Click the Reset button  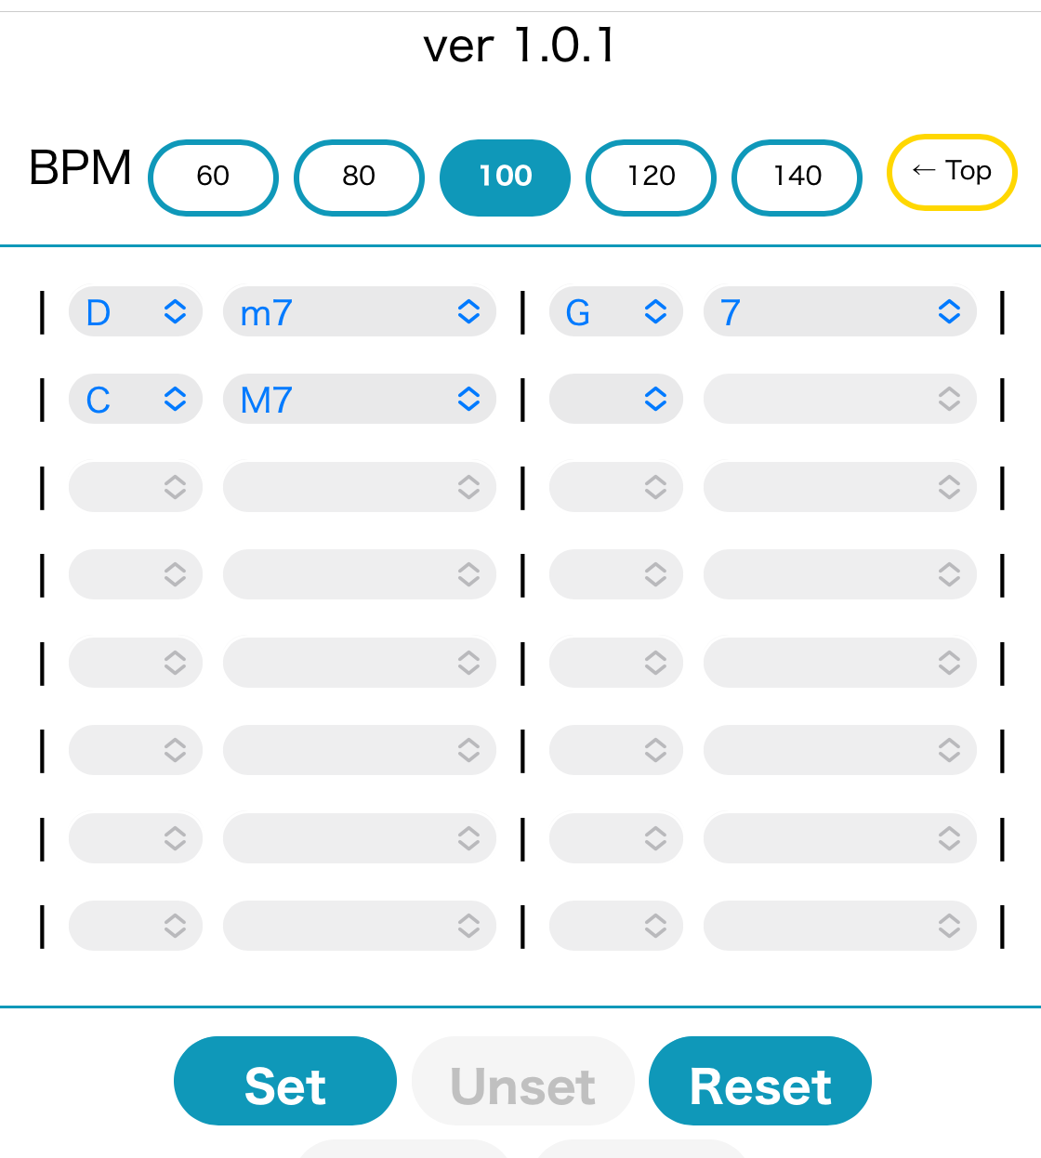coord(760,1081)
